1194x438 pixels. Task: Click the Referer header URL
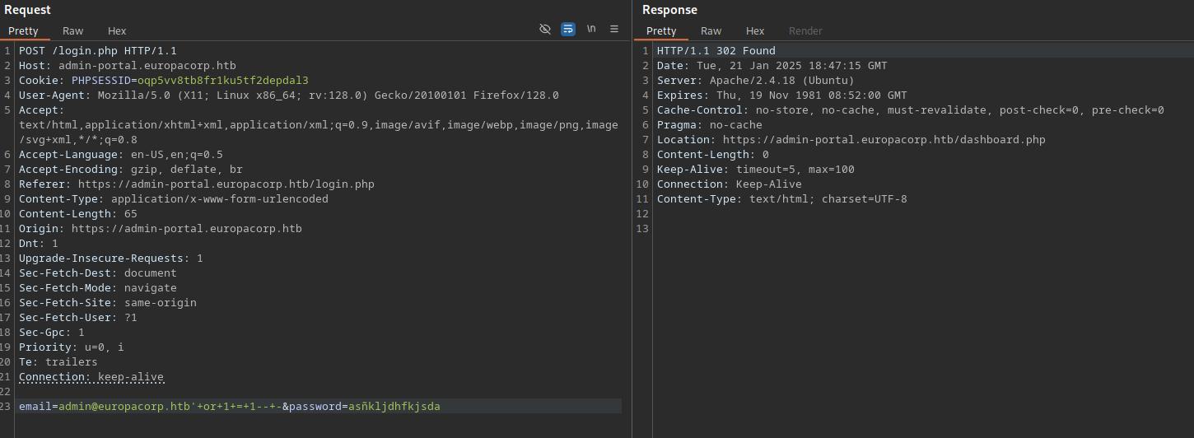point(226,184)
